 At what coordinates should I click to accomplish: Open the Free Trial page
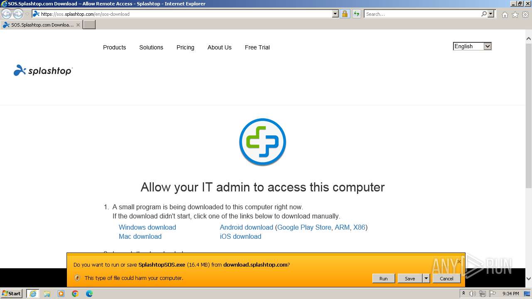point(257,47)
